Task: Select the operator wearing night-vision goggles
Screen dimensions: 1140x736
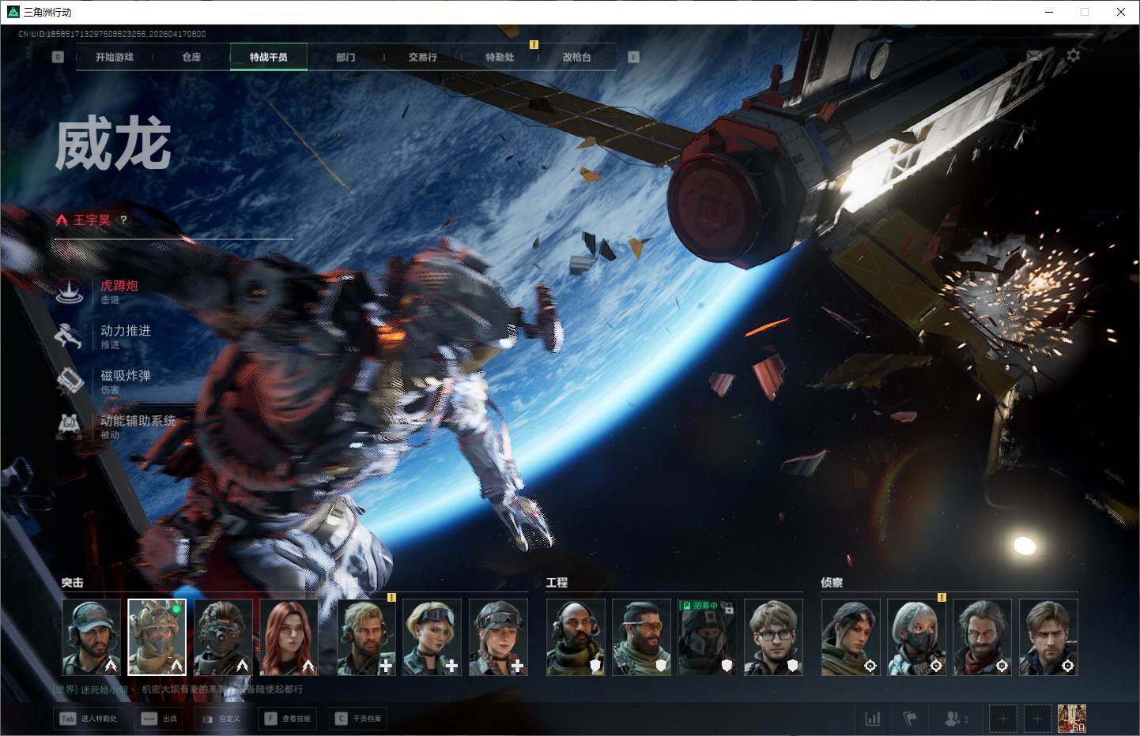Action: click(223, 637)
